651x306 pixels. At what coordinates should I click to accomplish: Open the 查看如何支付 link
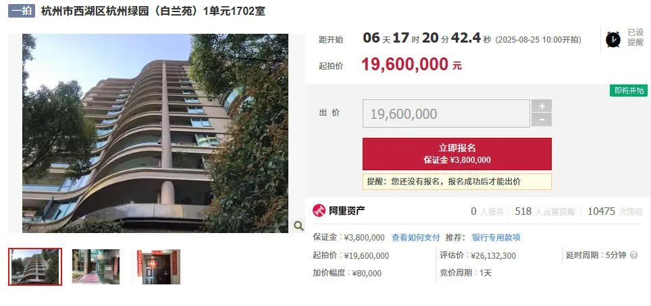(415, 238)
